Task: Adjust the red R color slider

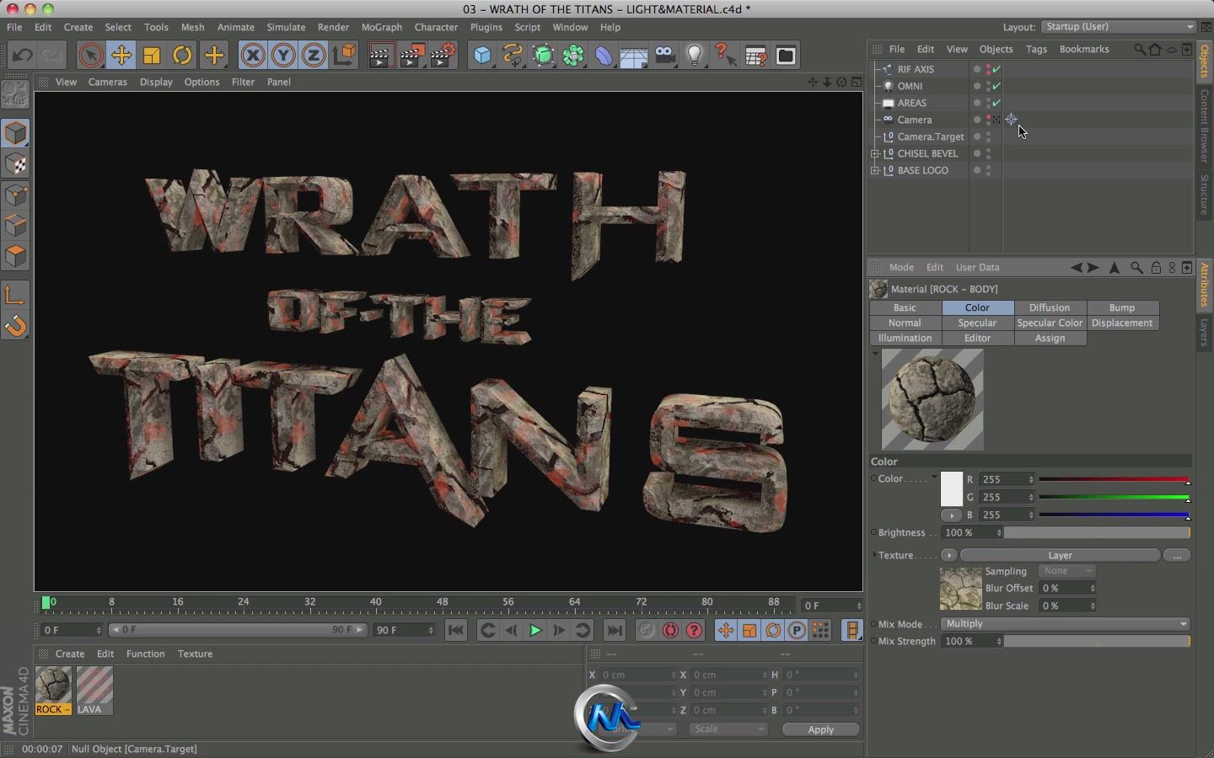Action: [x=1114, y=479]
